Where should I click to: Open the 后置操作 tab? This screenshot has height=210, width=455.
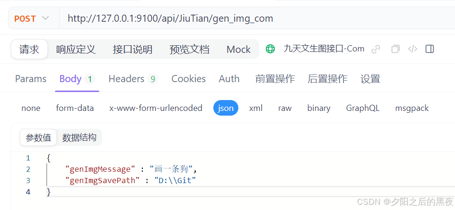coord(328,79)
